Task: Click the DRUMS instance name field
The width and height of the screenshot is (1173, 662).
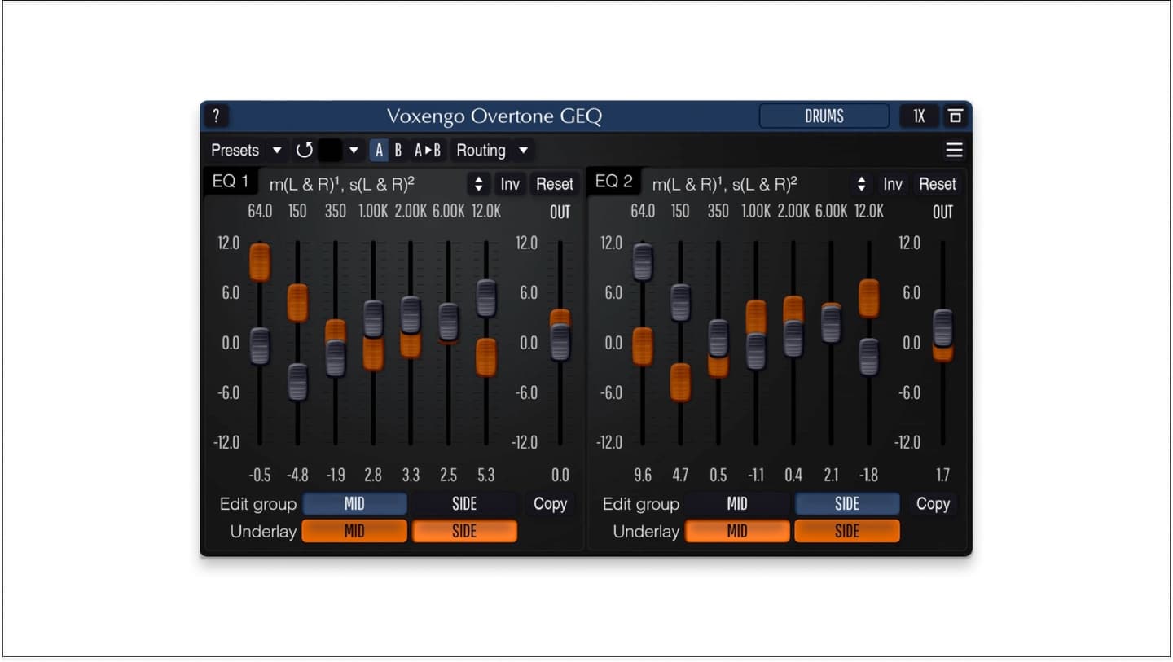Action: [x=824, y=116]
